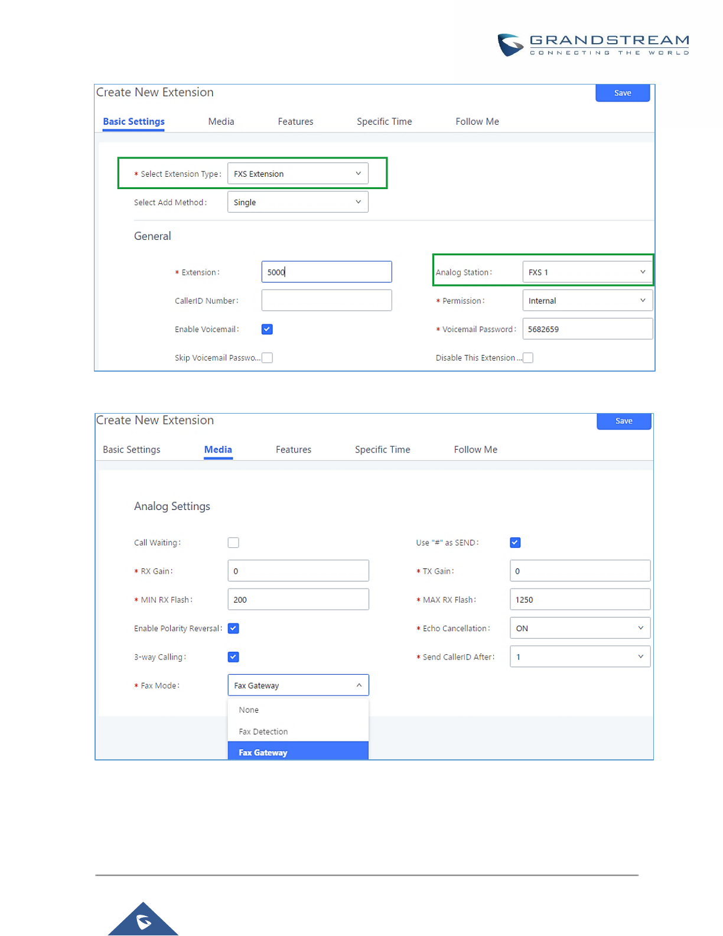This screenshot has height=936, width=723.
Task: Select None option in Fax Mode list
Action: (x=249, y=710)
